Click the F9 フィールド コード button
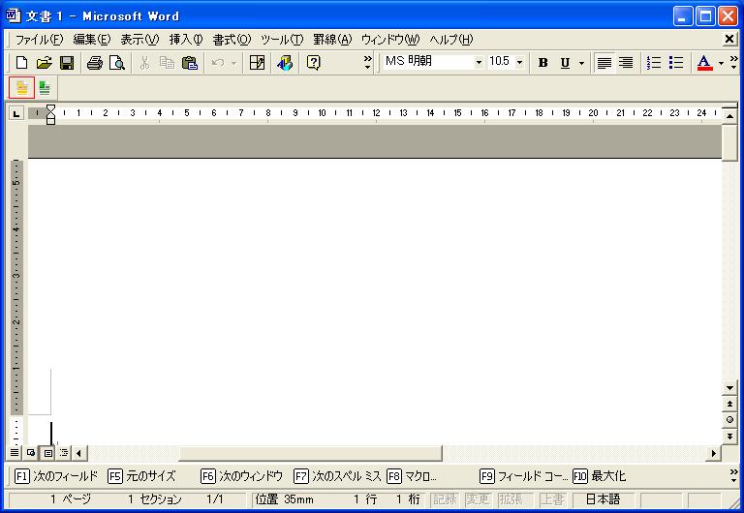This screenshot has height=513, width=744. click(x=523, y=476)
